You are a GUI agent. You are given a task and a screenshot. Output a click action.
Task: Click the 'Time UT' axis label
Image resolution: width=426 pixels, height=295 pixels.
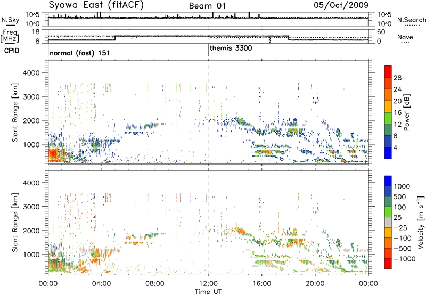pos(208,292)
